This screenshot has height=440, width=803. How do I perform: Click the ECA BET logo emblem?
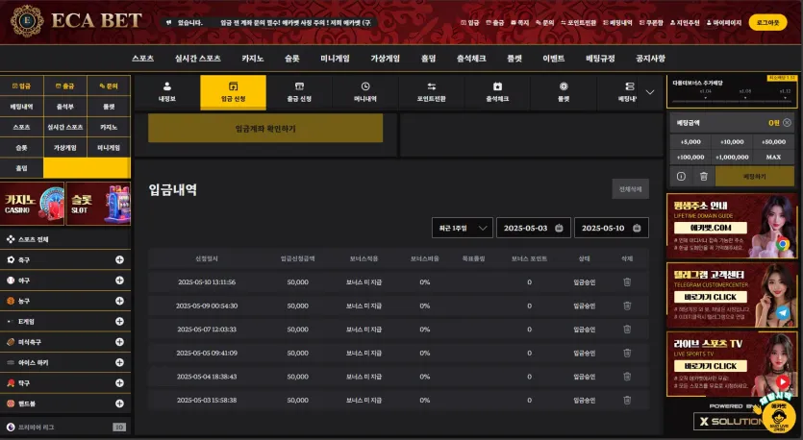click(x=27, y=21)
